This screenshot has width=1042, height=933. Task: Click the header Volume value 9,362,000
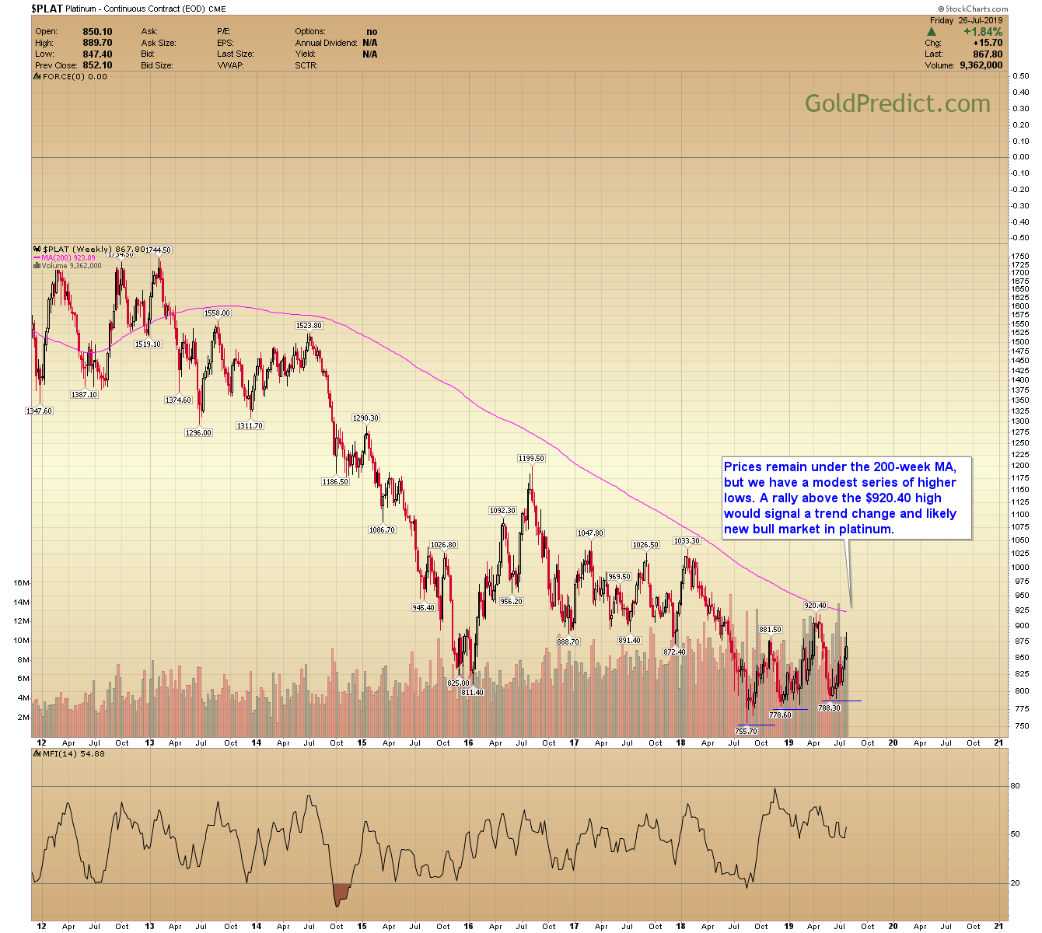(981, 65)
